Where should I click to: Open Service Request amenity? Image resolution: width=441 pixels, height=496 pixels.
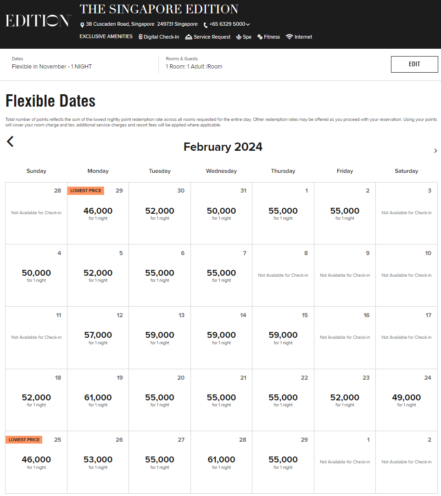click(208, 37)
